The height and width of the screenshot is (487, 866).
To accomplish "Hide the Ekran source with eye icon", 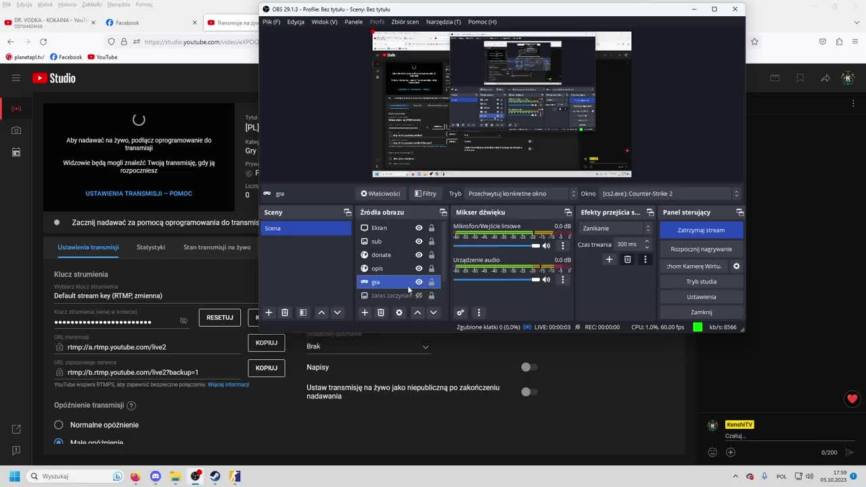I will tap(419, 228).
